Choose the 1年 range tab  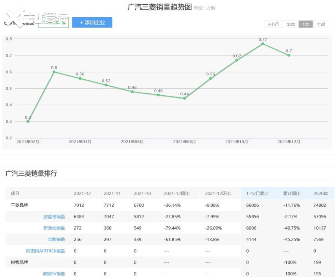pos(306,24)
